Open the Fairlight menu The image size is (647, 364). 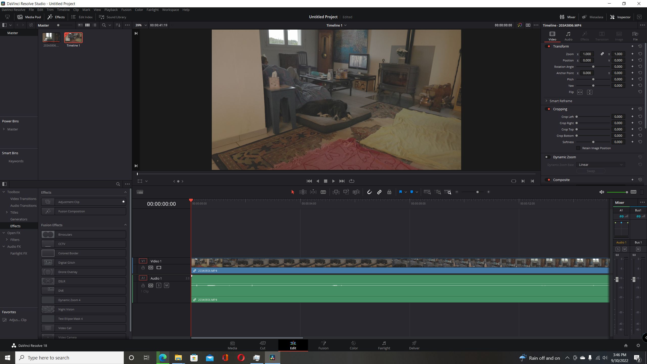(152, 10)
